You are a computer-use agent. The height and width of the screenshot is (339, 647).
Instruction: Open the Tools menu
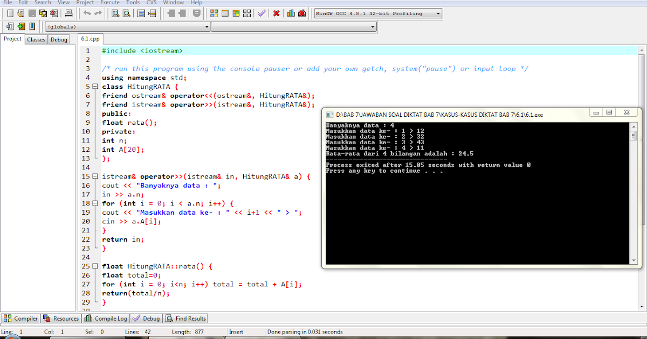click(133, 2)
